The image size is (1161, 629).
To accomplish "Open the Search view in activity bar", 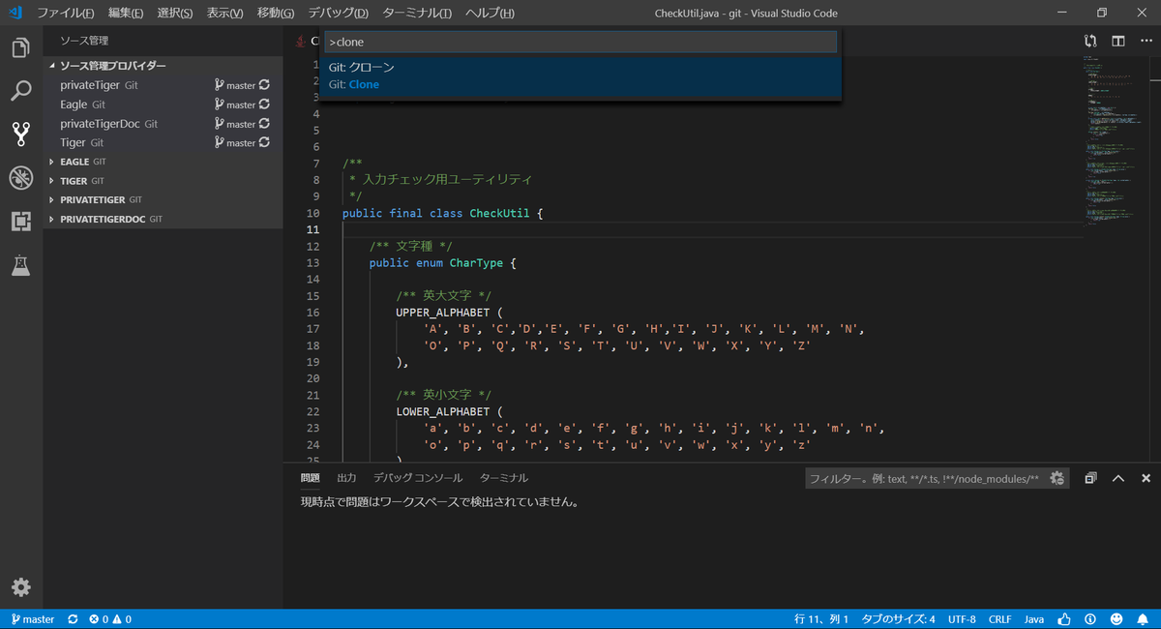I will point(20,91).
